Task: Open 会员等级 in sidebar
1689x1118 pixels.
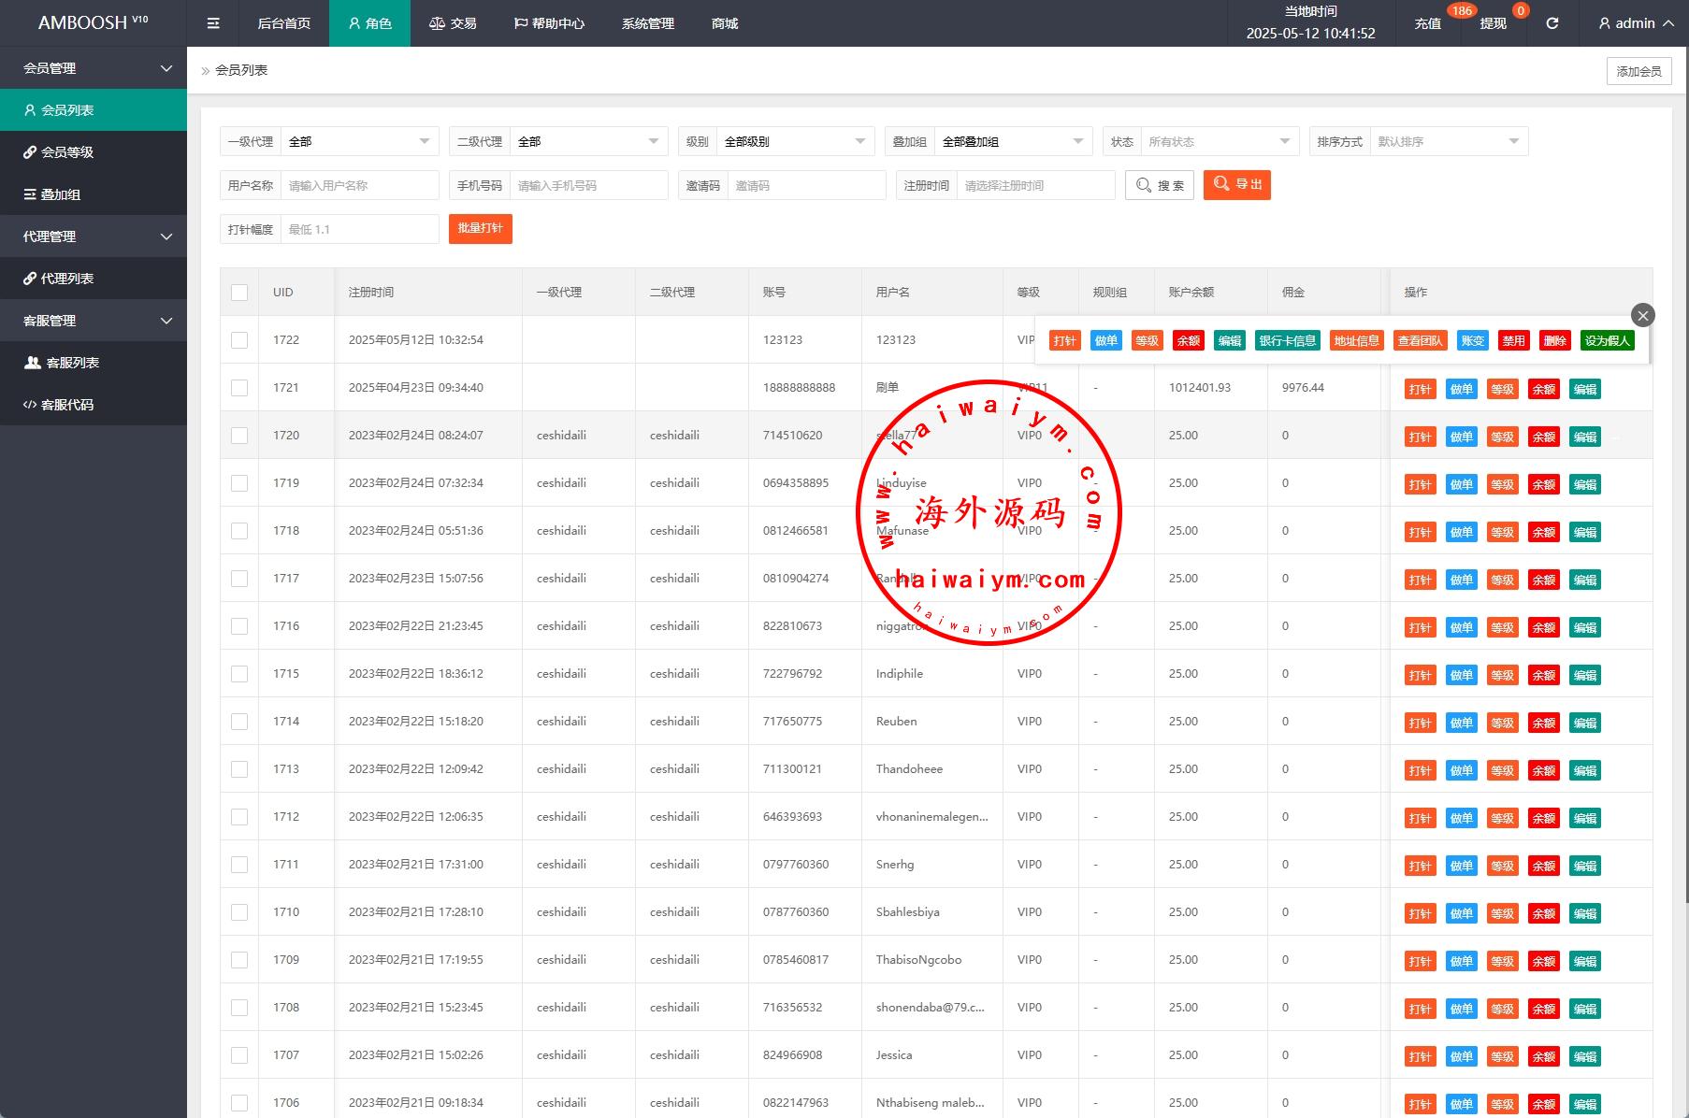Action: click(67, 152)
